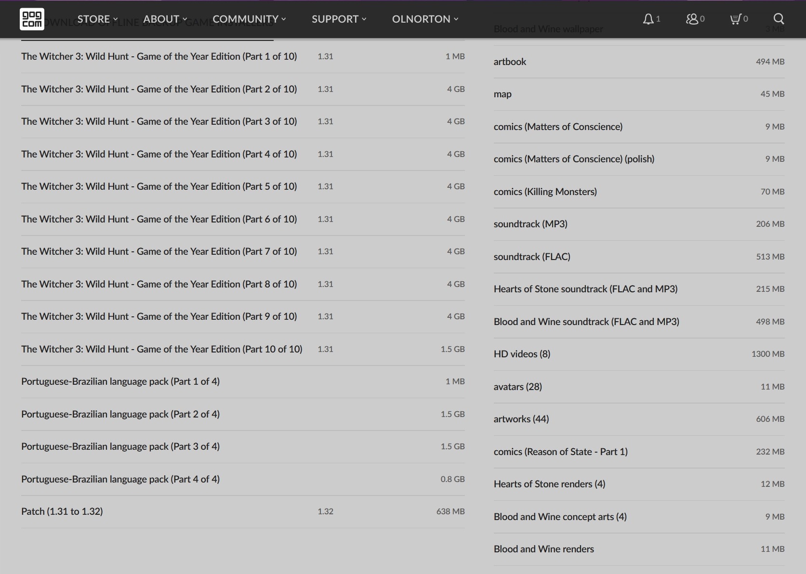Screen dimensions: 806x574
Task: Download soundtrack (MP3)
Action: (639, 224)
